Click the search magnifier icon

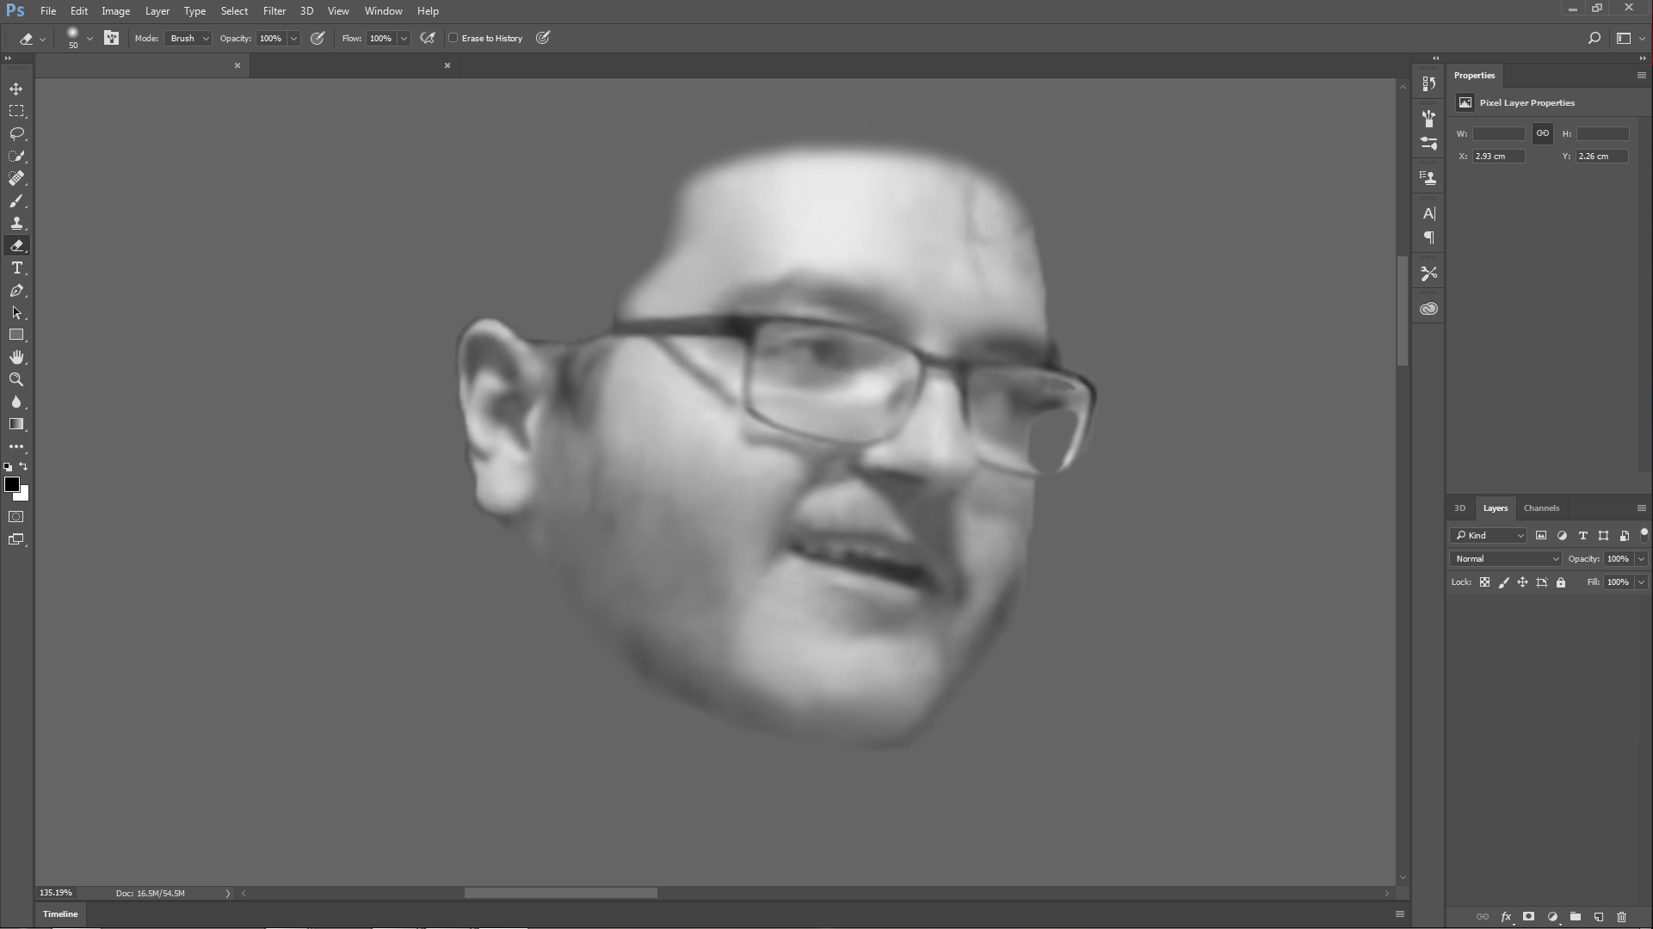[1594, 38]
